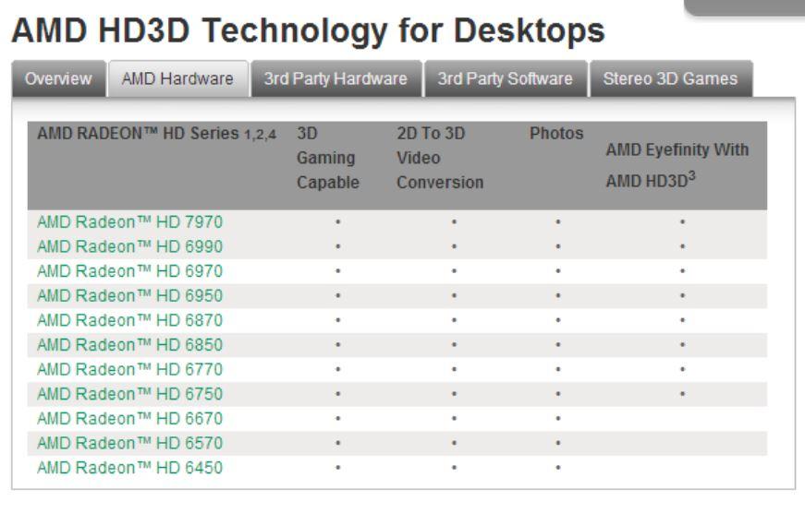Viewport: 805px width, 513px height.
Task: Click the HD 6450 row's Photos bullet
Action: pyautogui.click(x=558, y=468)
